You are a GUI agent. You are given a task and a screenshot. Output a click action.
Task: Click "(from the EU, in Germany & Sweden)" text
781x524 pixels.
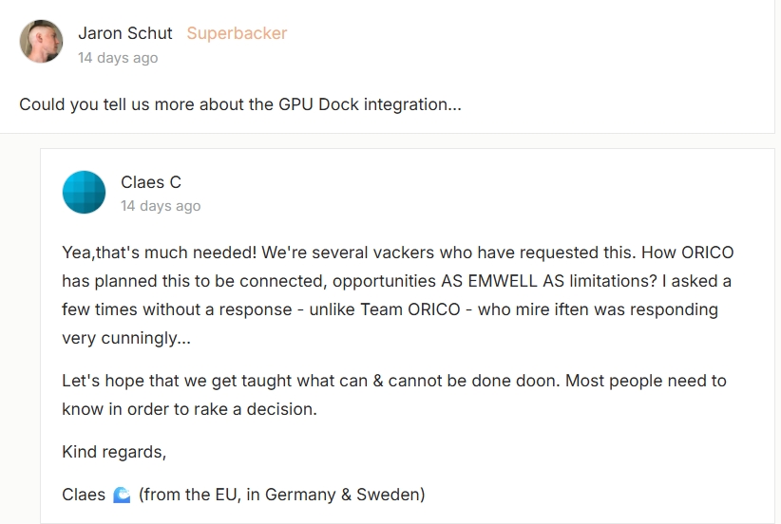[282, 495]
